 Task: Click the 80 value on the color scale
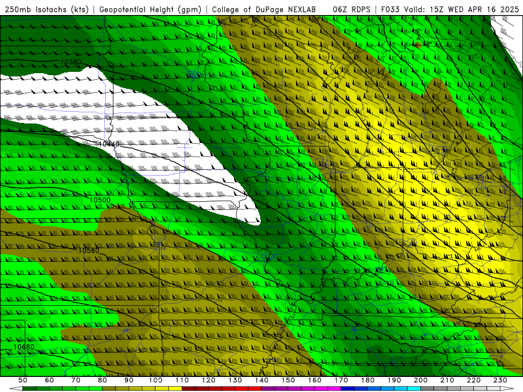tap(103, 380)
